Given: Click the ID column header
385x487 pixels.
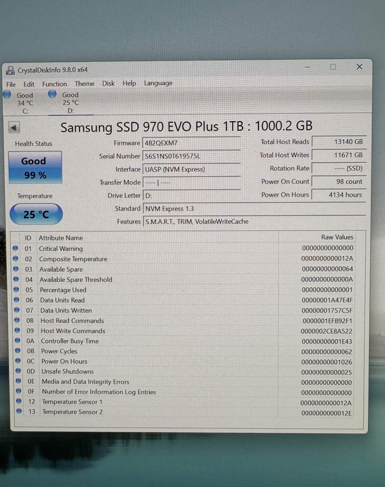Looking at the screenshot, I should click(x=28, y=238).
